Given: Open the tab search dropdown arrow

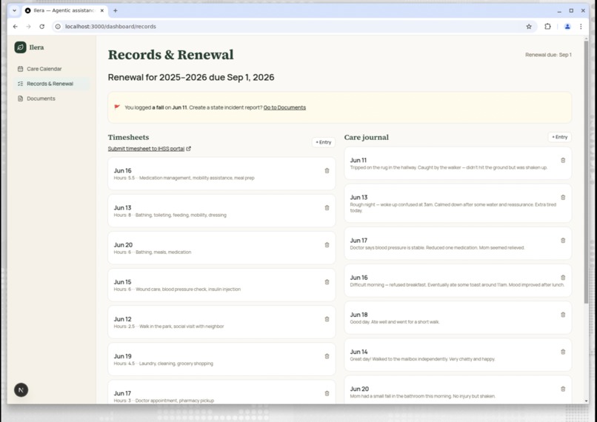Looking at the screenshot, I should pyautogui.click(x=15, y=10).
